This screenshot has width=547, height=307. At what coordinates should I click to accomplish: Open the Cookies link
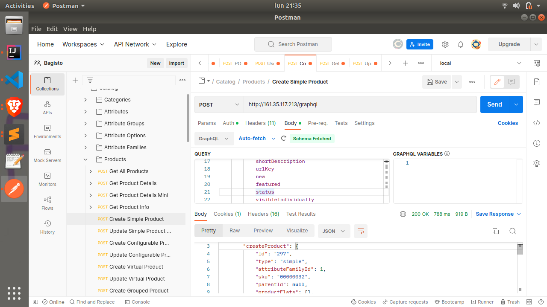click(508, 123)
